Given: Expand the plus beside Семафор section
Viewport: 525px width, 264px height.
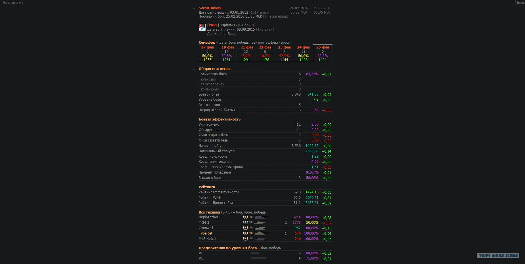Looking at the screenshot, I should (194, 43).
